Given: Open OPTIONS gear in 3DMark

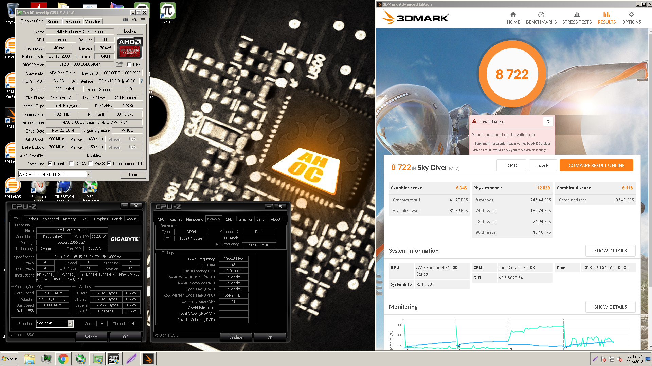Looking at the screenshot, I should click(x=631, y=18).
